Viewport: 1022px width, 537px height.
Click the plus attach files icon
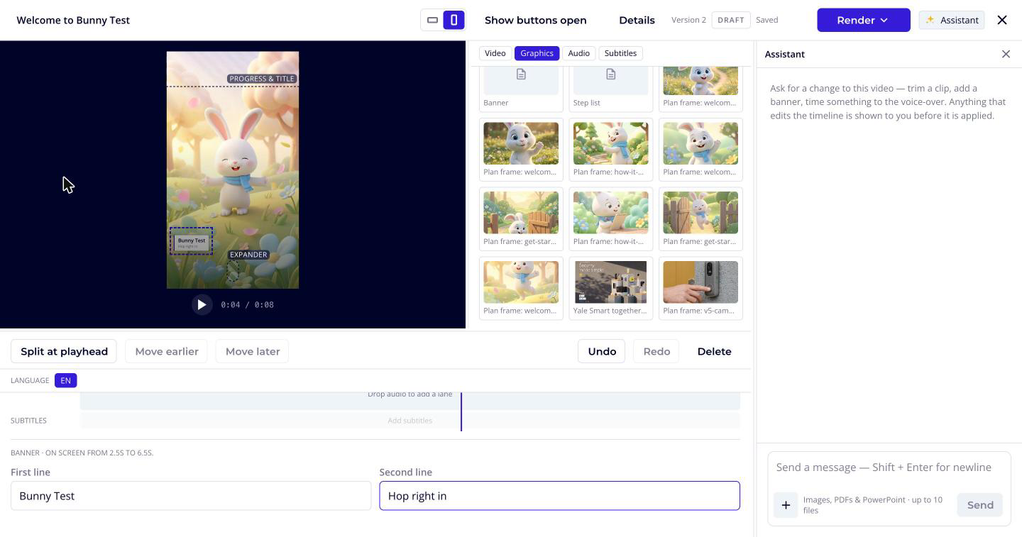click(x=786, y=505)
